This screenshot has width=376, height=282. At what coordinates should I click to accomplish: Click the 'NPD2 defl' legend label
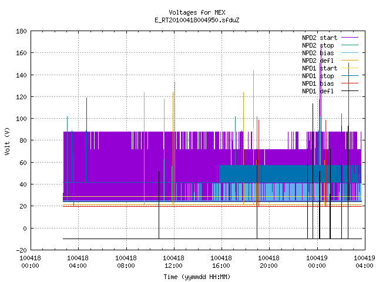coord(318,61)
